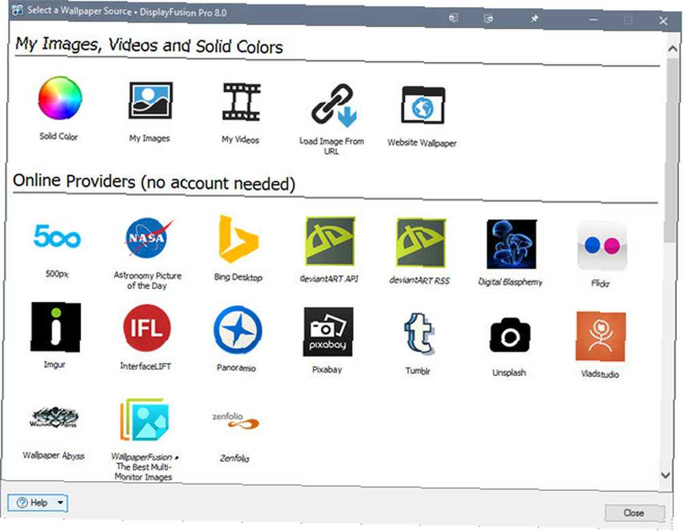The width and height of the screenshot is (683, 531).
Task: Select Load Image From URL icon
Action: coord(334,106)
